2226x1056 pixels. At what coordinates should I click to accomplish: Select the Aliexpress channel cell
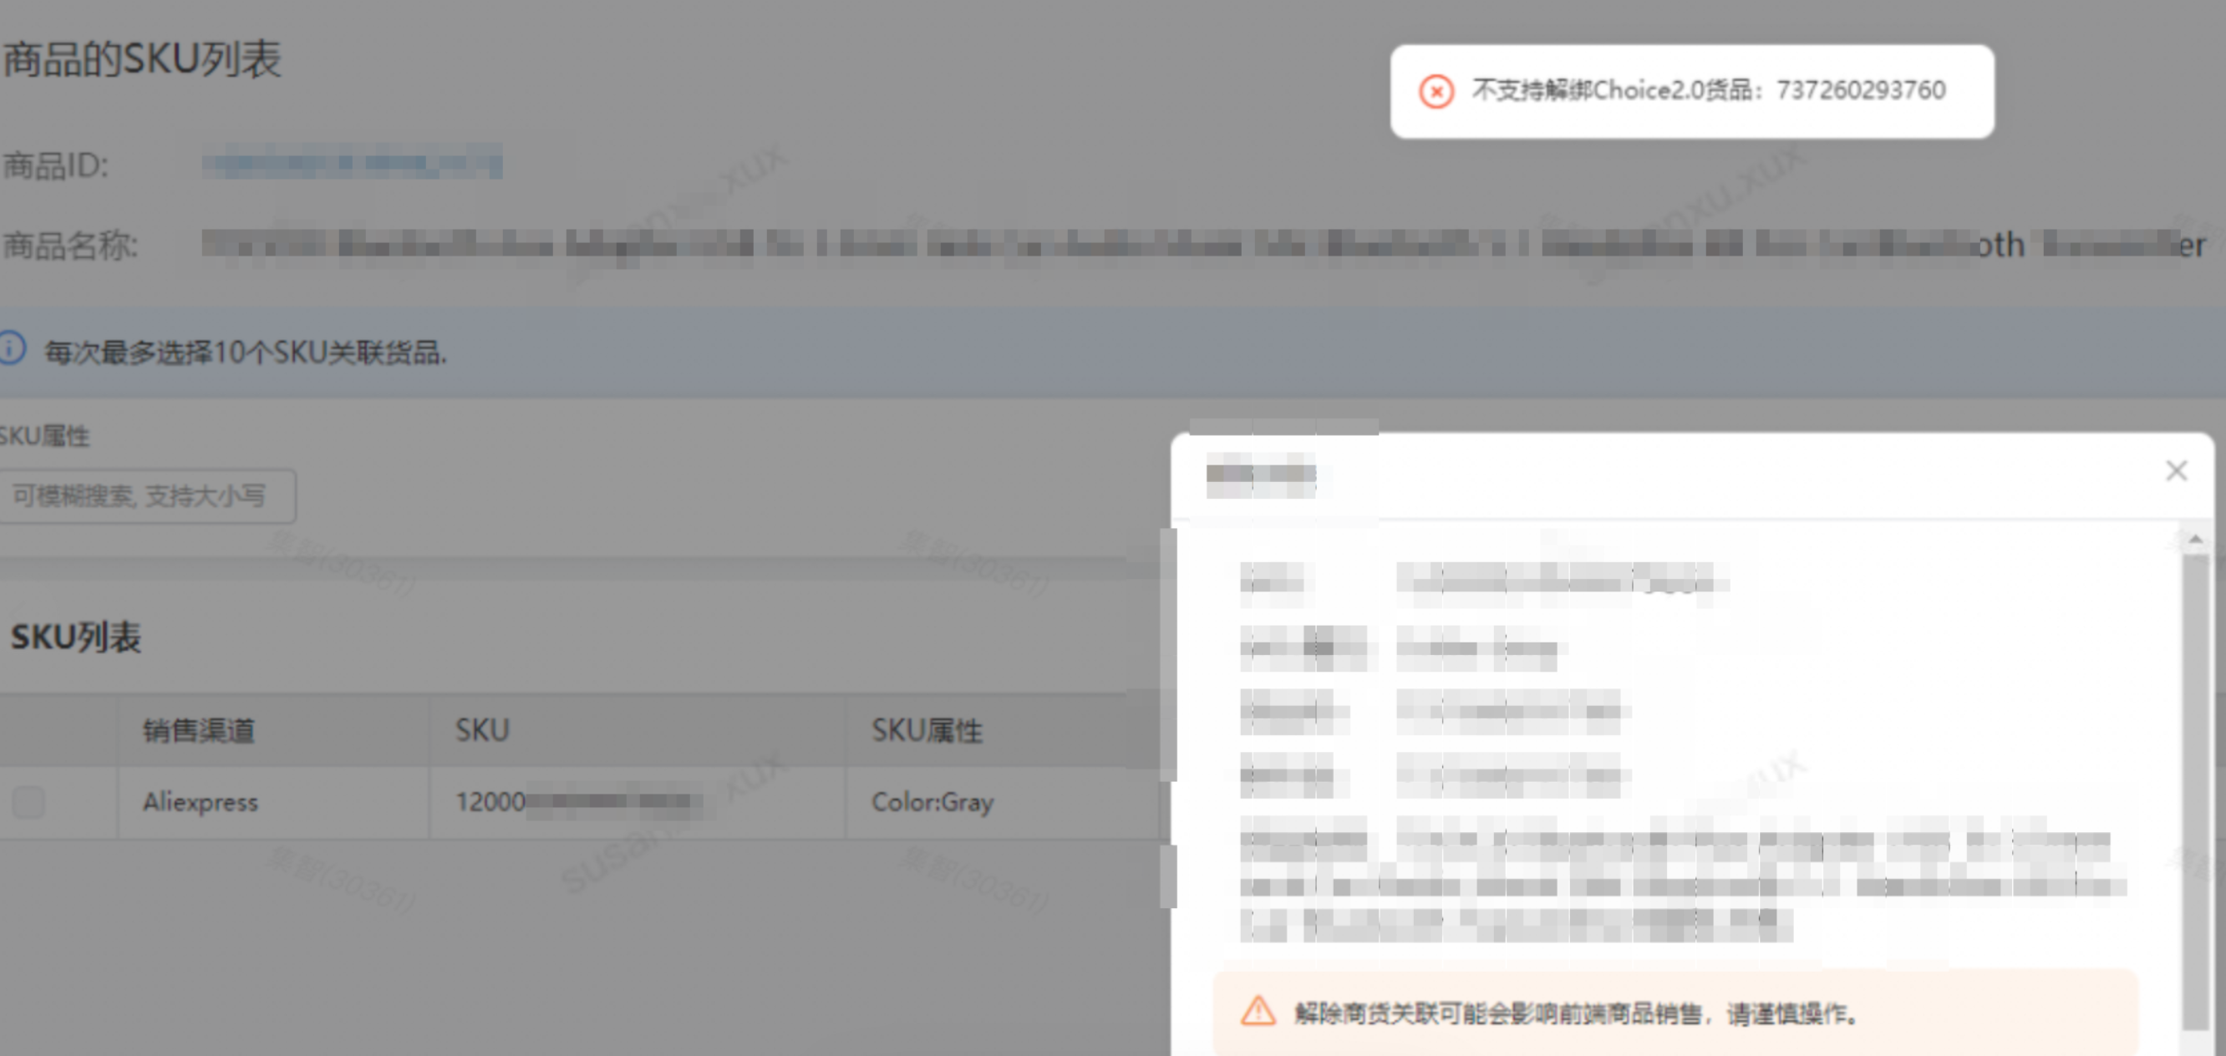tap(201, 802)
